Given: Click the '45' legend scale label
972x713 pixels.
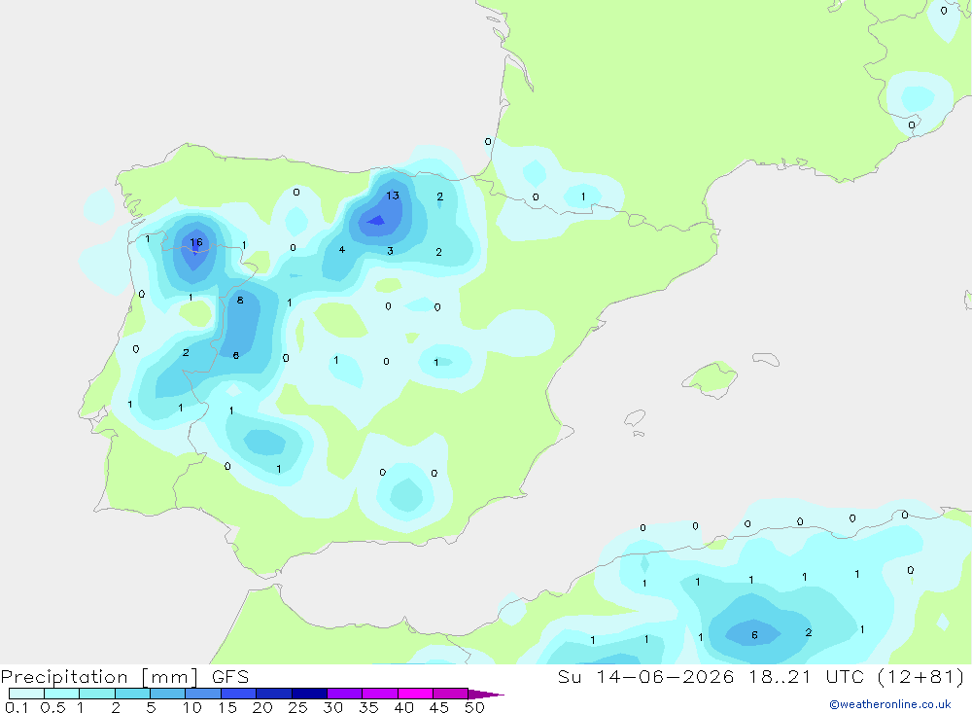Looking at the screenshot, I should point(439,707).
